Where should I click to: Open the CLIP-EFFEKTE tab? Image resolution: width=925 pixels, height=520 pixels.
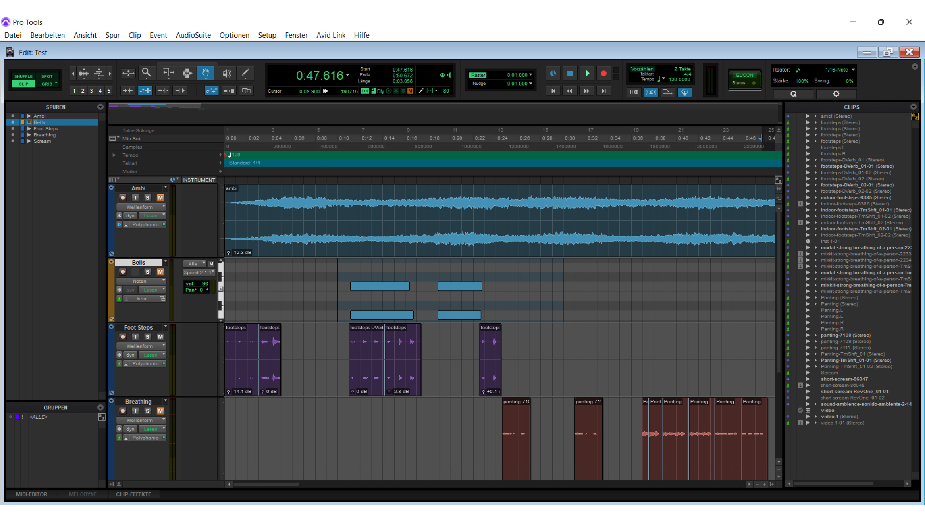coord(133,494)
